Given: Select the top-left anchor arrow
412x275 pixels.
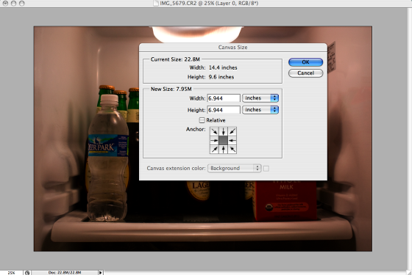Looking at the screenshot, I should [x=214, y=131].
